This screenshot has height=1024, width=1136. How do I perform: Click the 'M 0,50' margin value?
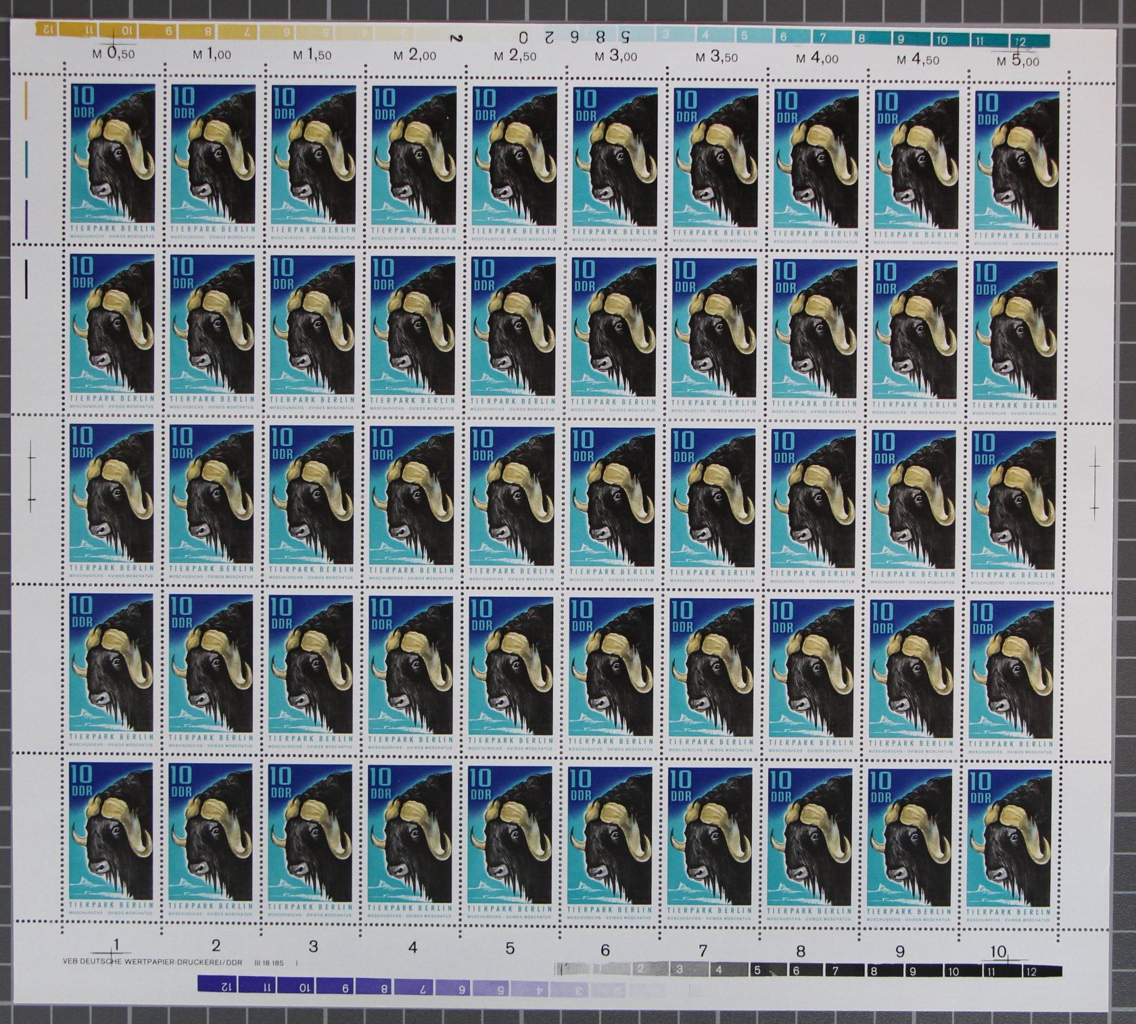click(114, 53)
